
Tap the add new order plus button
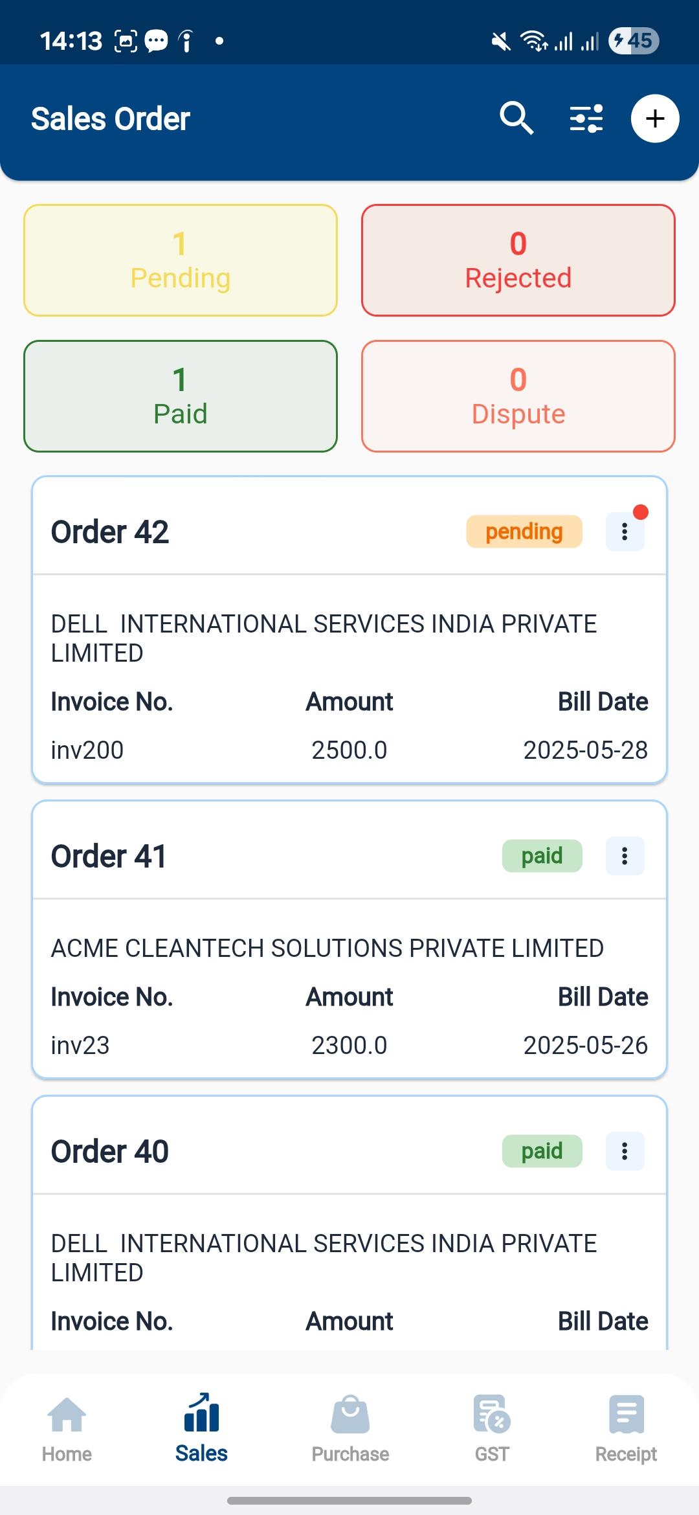point(655,118)
